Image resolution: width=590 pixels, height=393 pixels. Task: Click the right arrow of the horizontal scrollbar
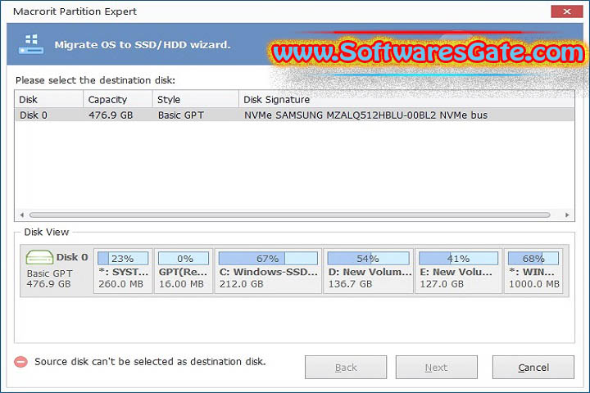pos(567,215)
